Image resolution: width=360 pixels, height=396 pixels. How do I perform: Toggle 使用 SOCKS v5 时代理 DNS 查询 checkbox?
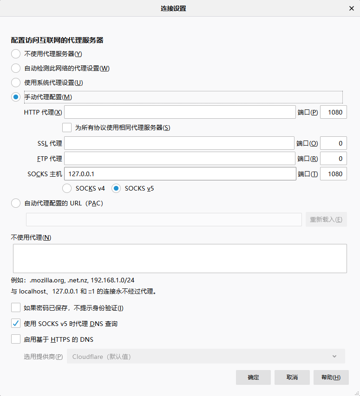coord(16,323)
